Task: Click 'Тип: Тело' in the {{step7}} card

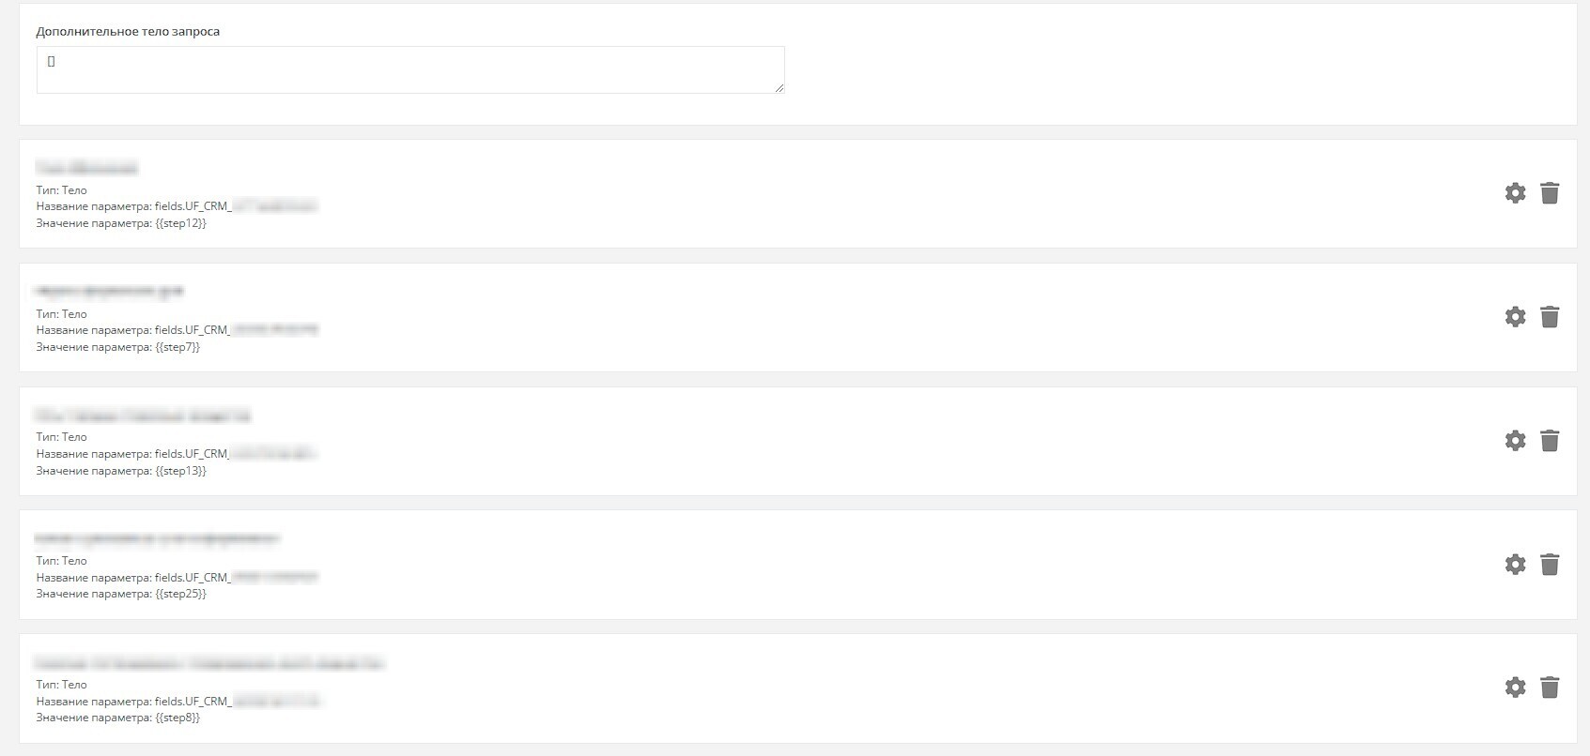Action: point(61,314)
